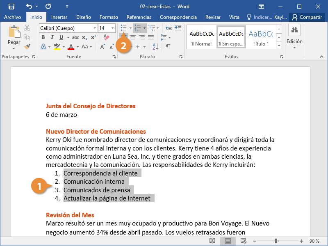The height and width of the screenshot is (246, 328).
Task: Click the Compartir share button
Action: [x=307, y=17]
